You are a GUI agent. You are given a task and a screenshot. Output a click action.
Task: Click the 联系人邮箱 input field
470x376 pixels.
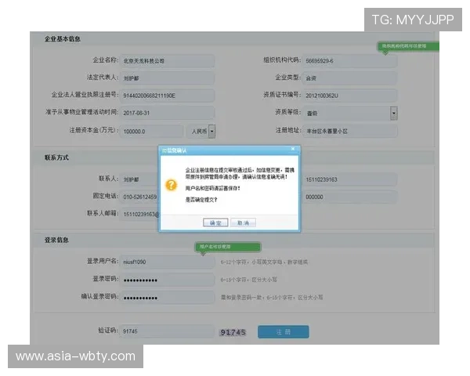click(x=139, y=214)
